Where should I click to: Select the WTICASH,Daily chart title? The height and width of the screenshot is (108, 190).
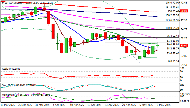click(x=14, y=3)
